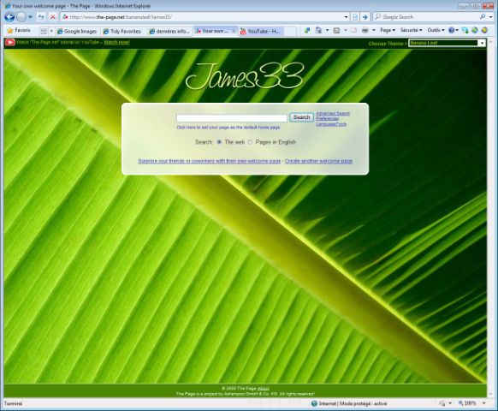Open the Choose Theme Banana Leaf dropdown

click(447, 43)
